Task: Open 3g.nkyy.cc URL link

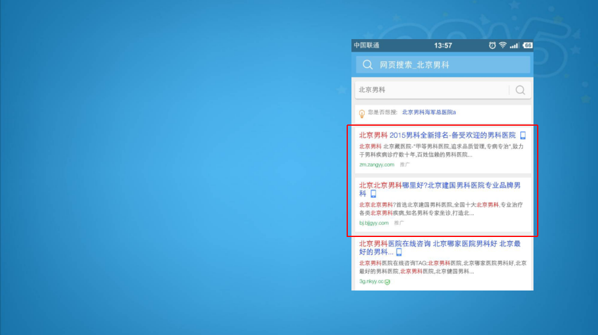Action: pyautogui.click(x=371, y=281)
